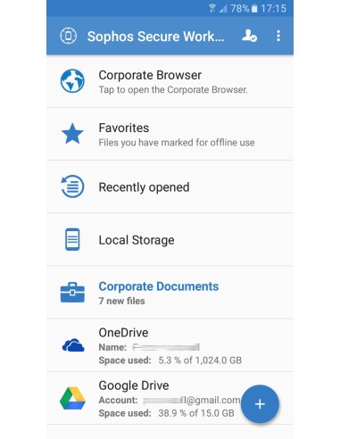Open the Google Drive entry title

[x=134, y=385]
